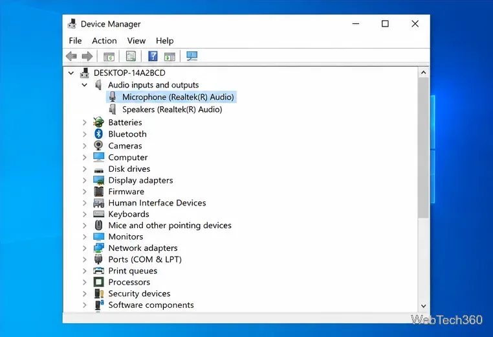493x337 pixels.
Task: Select the Ports (COM & LPT) label
Action: tap(145, 259)
